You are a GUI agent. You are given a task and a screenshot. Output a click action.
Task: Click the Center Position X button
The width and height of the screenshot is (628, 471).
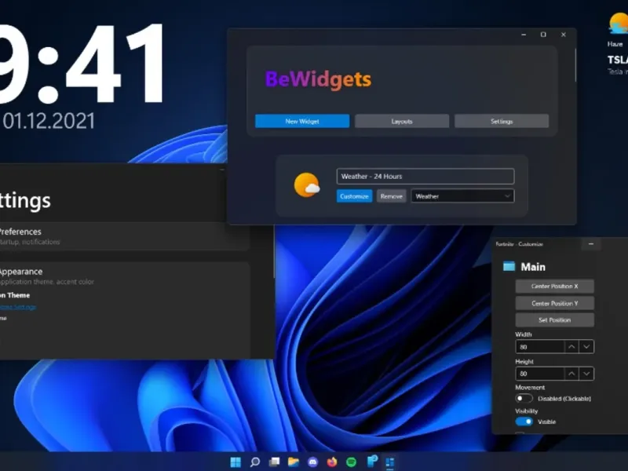tap(555, 287)
